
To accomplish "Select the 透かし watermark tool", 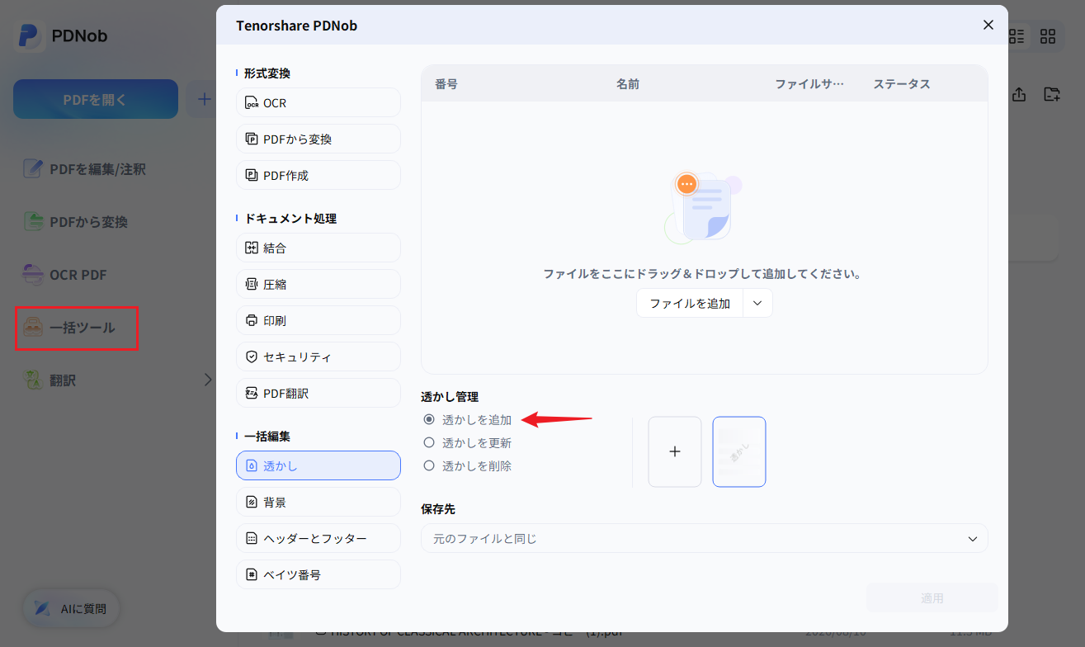I will click(x=318, y=465).
